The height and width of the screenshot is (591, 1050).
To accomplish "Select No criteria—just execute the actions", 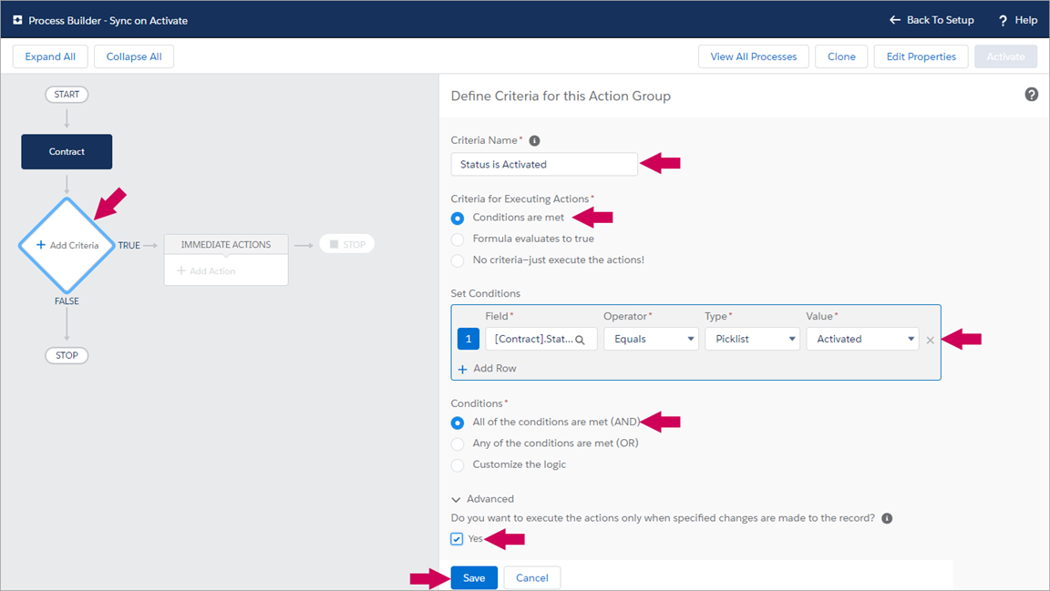I will [x=458, y=260].
